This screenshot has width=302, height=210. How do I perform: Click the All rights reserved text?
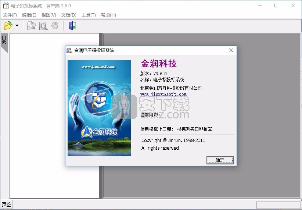161,148
